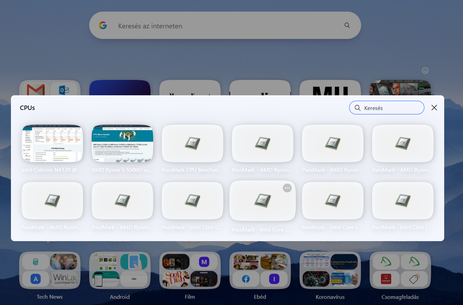The image size is (463, 305).
Task: Focus the Keresés field in CPUs folder
Action: [387, 108]
